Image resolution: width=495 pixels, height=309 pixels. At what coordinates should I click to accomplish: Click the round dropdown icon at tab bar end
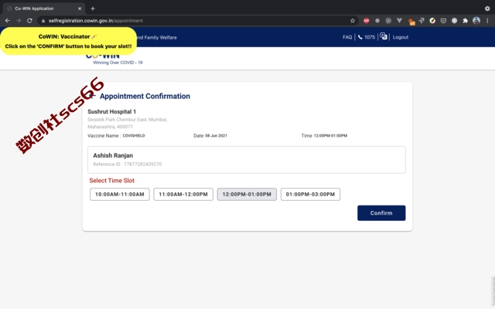click(487, 8)
